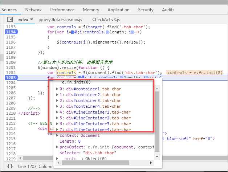Open the Performance panel tab

click(62, 10)
